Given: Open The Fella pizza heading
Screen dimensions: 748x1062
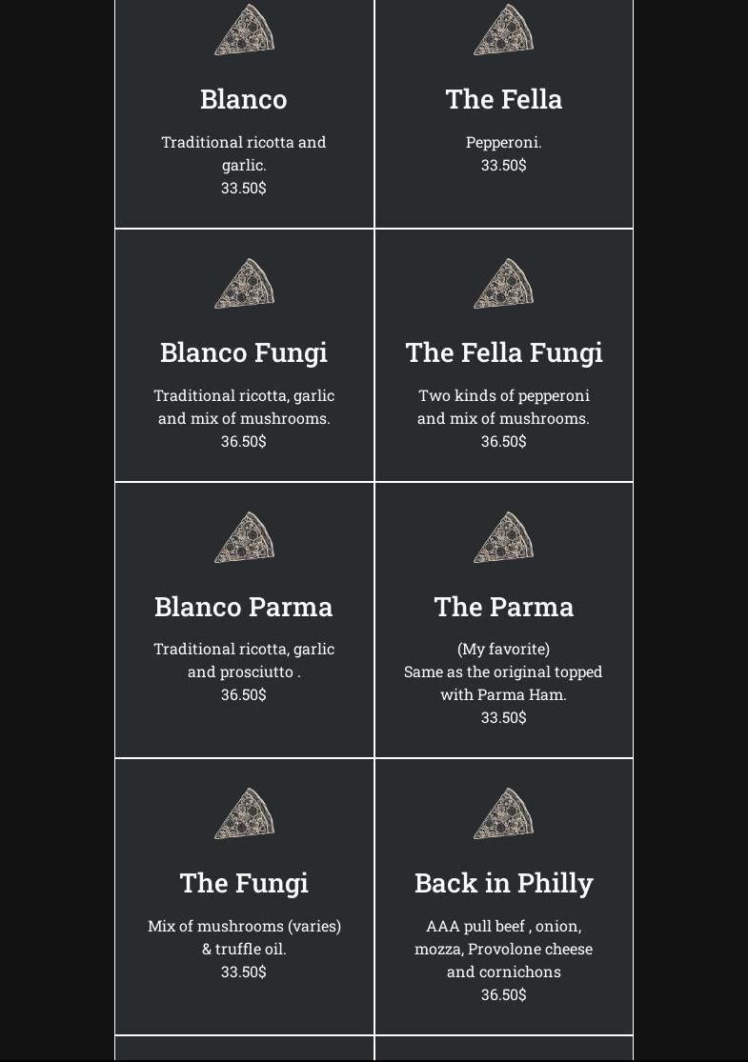Looking at the screenshot, I should pos(503,99).
